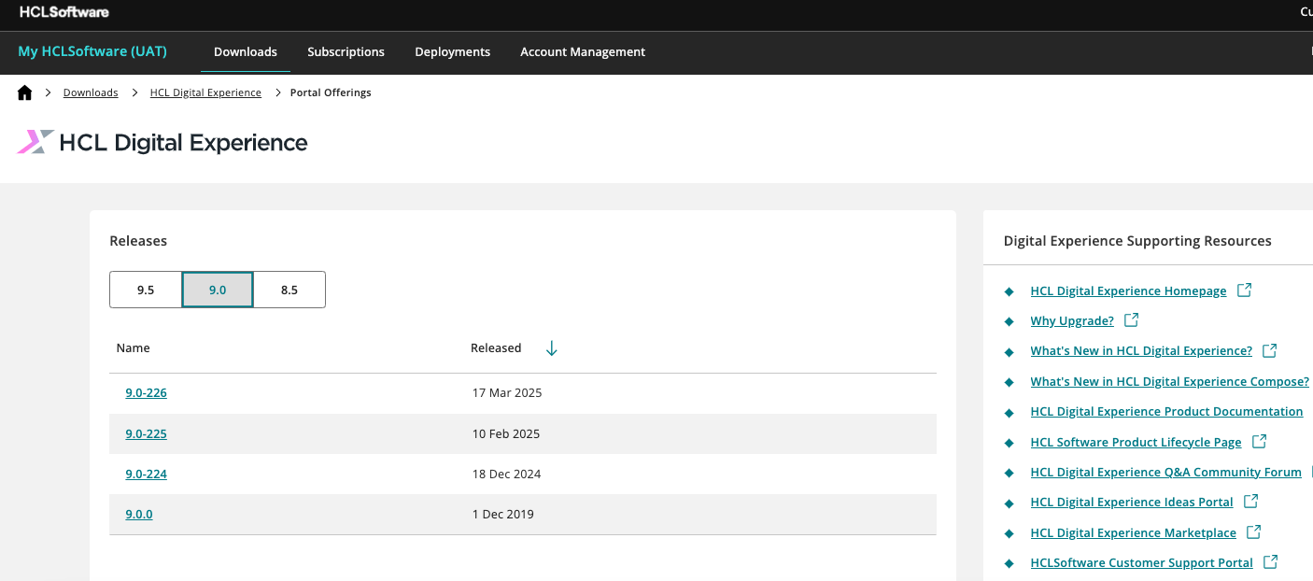Screen dimensions: 1313x581
Task: Click the home icon in breadcrumb
Action: pyautogui.click(x=25, y=92)
